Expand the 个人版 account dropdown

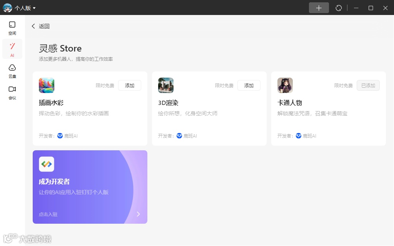click(x=25, y=8)
